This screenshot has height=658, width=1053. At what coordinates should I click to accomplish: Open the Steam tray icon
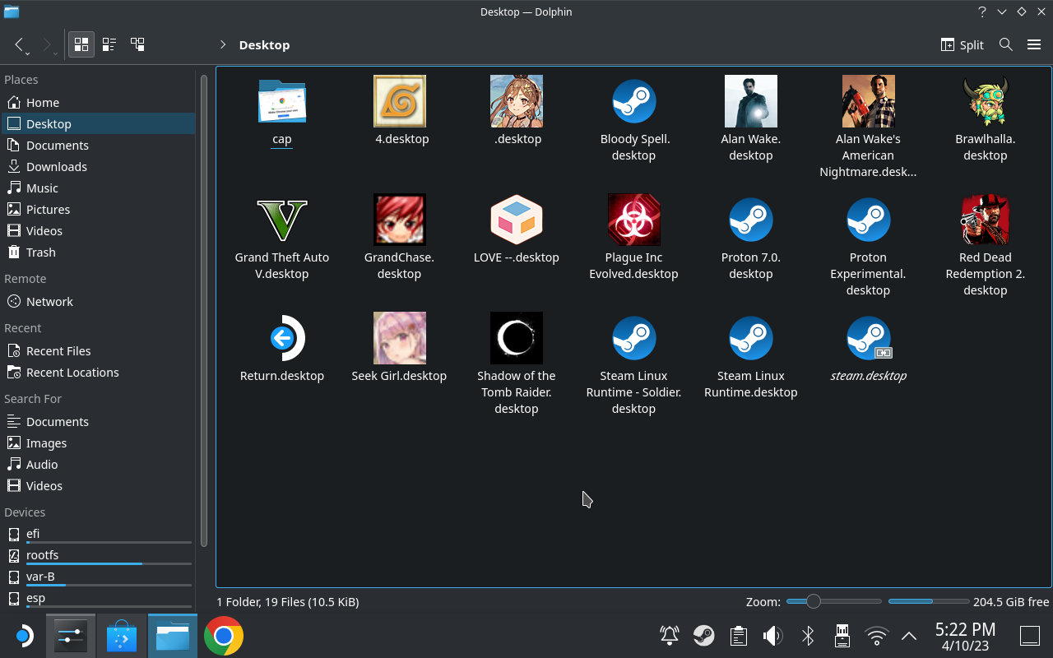click(x=703, y=636)
